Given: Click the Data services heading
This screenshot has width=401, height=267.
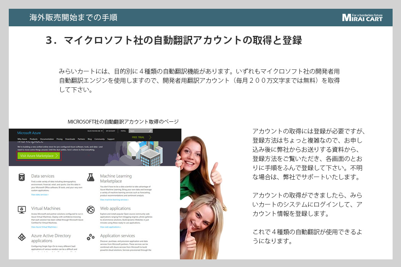Looking at the screenshot, I should (x=43, y=176).
